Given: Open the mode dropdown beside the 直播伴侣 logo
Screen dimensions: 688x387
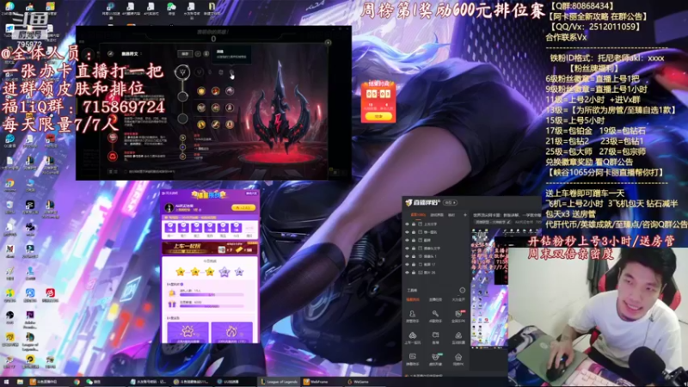Looking at the screenshot, I should click(x=451, y=202).
